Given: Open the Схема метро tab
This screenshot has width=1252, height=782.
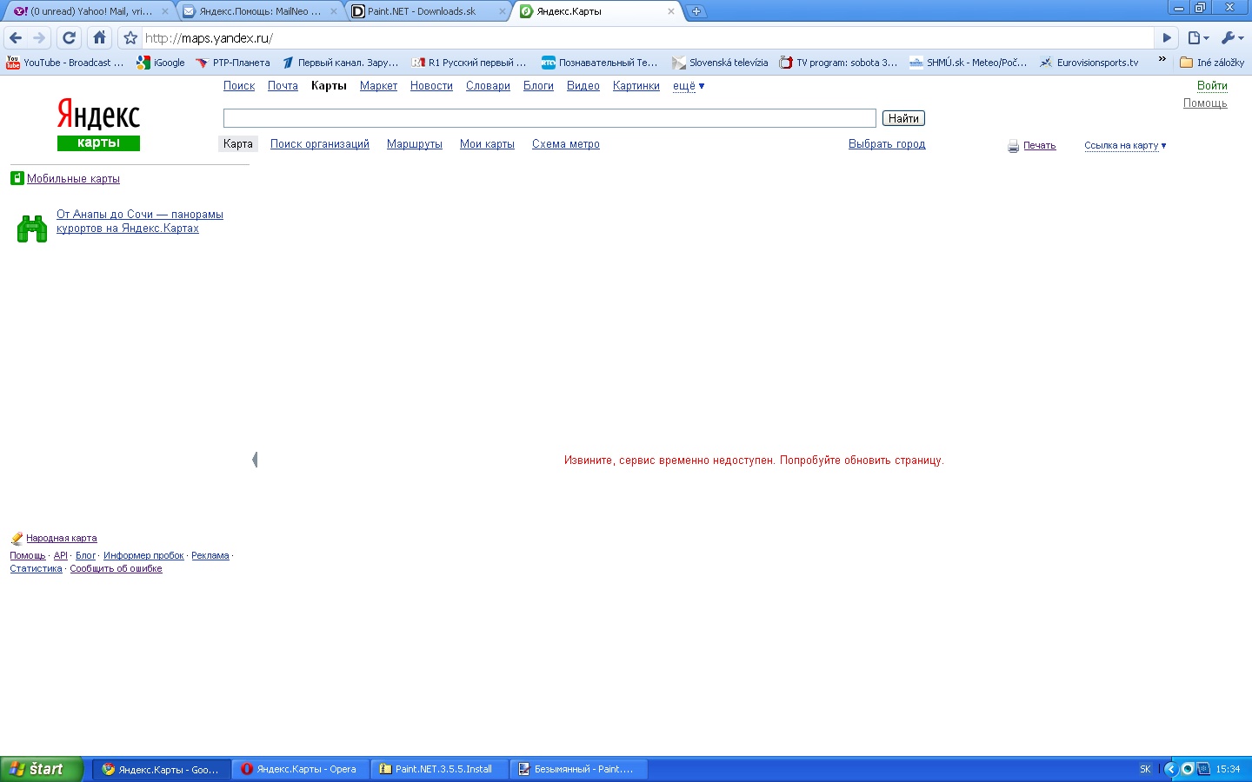Looking at the screenshot, I should point(566,144).
